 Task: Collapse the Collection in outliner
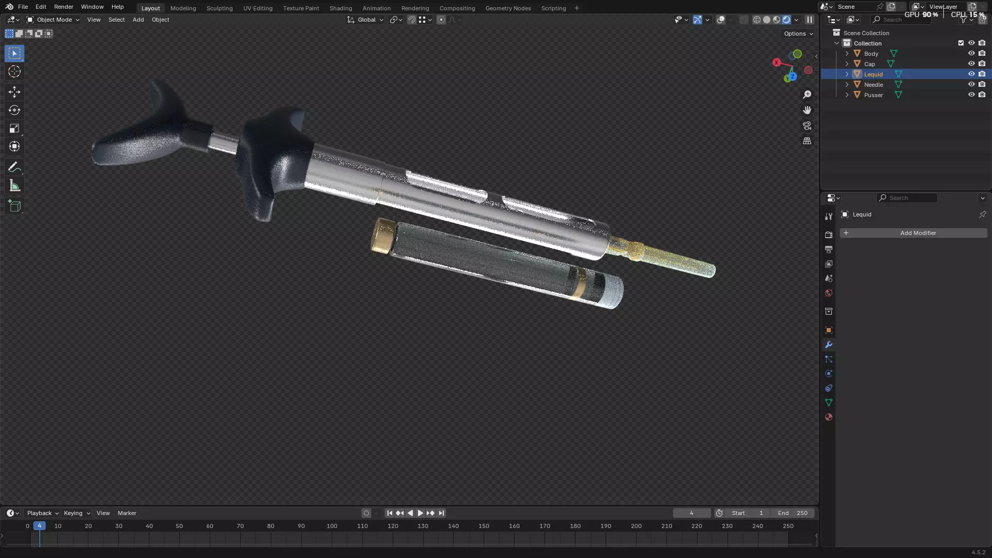click(x=837, y=43)
